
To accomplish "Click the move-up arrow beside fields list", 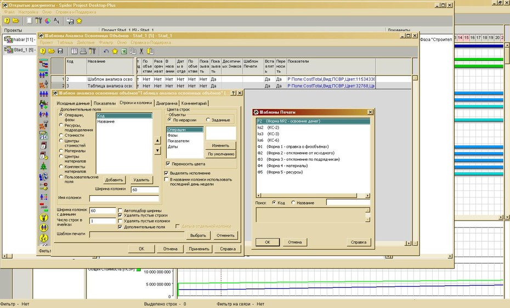I will [x=157, y=140].
